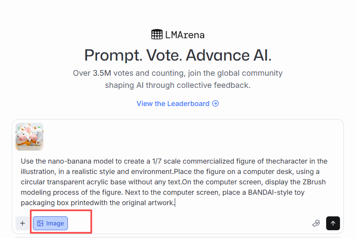Click the LMArena grid logo icon
This screenshot has height=238, width=356.
(157, 35)
